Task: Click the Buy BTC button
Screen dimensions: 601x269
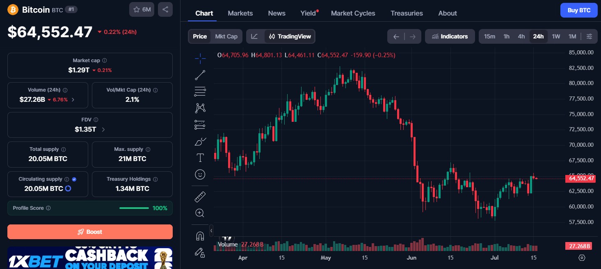Action: (579, 10)
